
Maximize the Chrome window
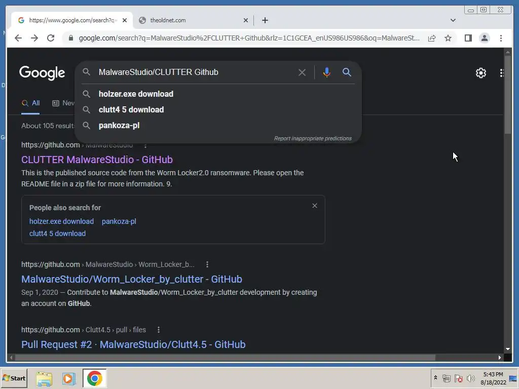coord(484,10)
